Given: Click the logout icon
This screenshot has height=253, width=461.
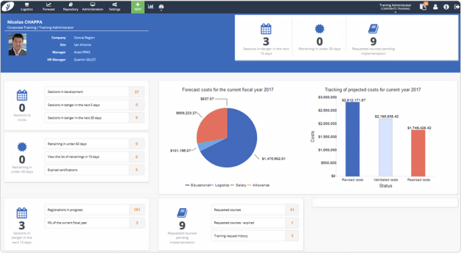Looking at the screenshot, I should [456, 7].
